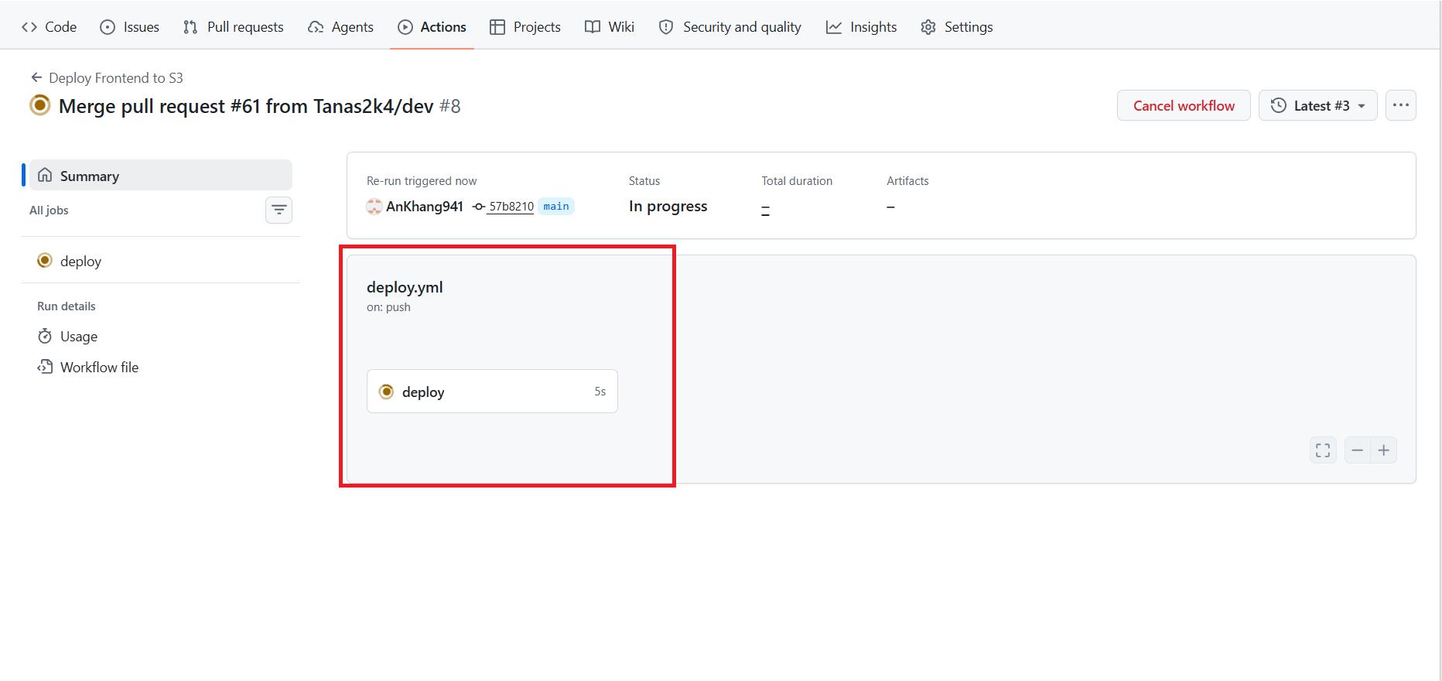1442x681 pixels.
Task: Click the run title Merge pull request #61
Action: [246, 106]
